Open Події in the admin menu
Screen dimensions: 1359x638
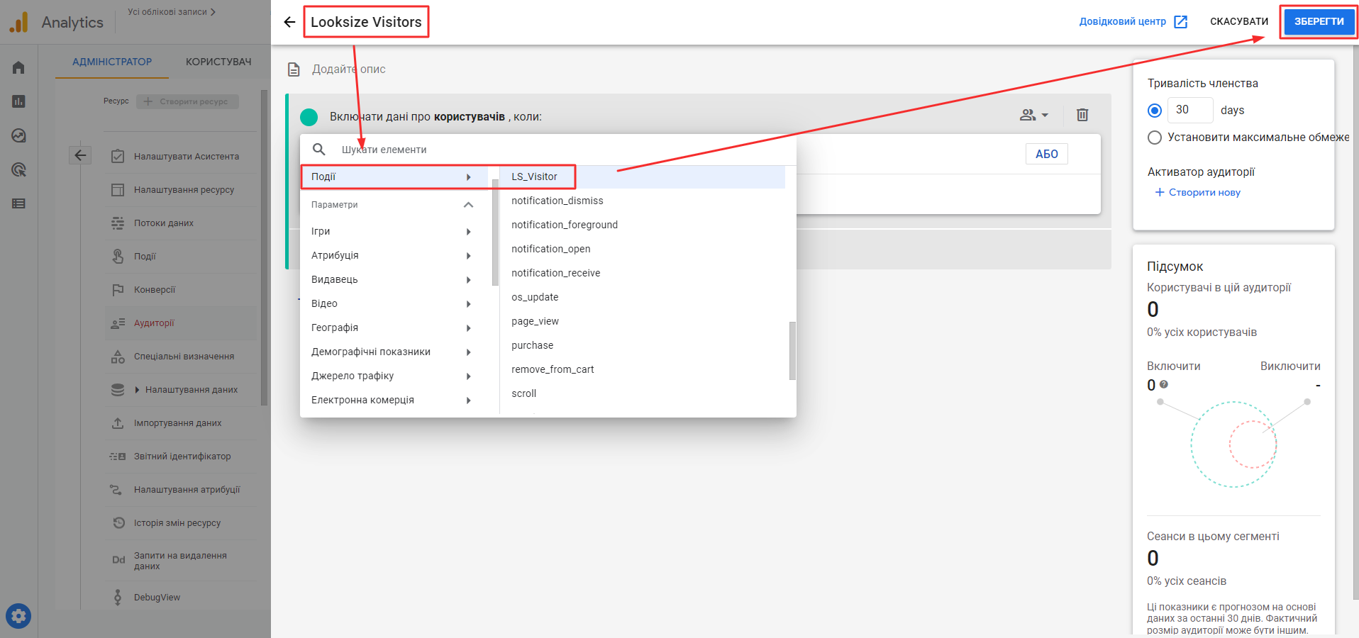point(145,257)
